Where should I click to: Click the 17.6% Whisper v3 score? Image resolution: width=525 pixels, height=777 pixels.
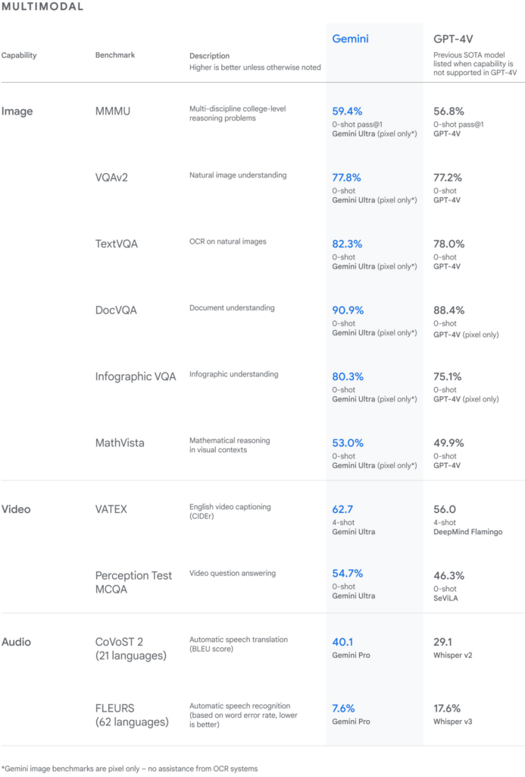pos(448,708)
